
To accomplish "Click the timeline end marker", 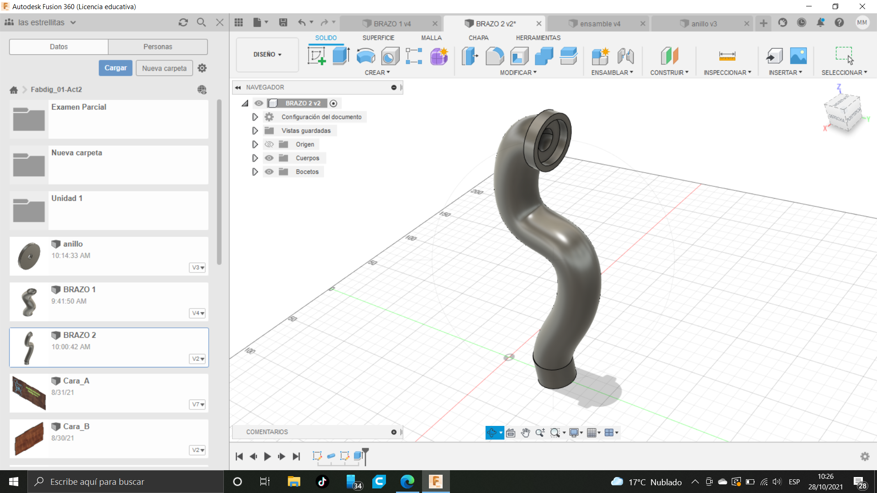I will pyautogui.click(x=365, y=451).
